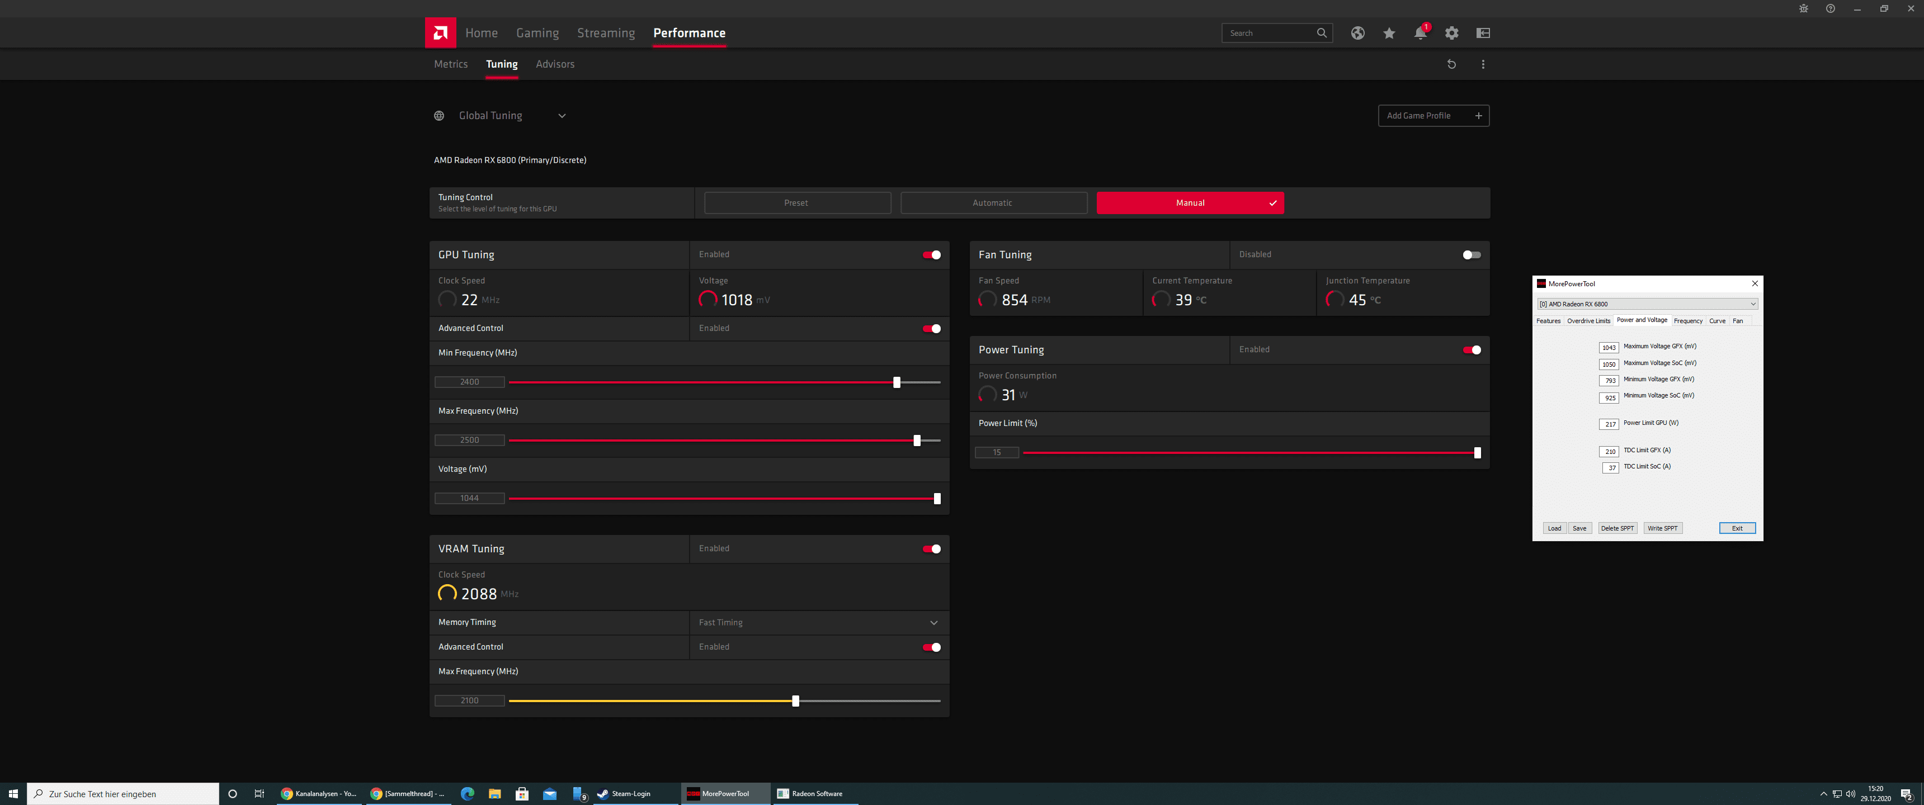
Task: Open favorites star icon
Action: point(1389,33)
